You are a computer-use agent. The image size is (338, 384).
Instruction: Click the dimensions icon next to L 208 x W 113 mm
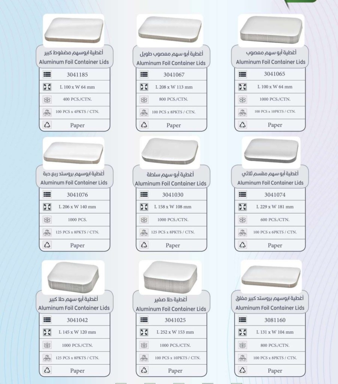click(144, 87)
